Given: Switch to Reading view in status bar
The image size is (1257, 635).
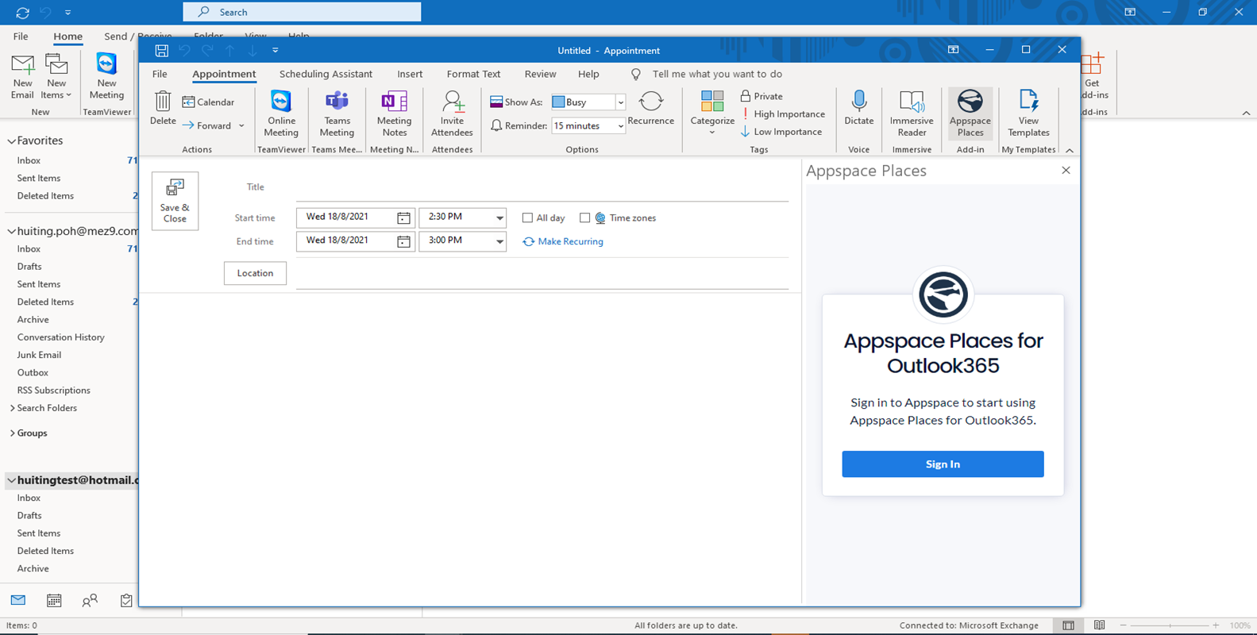Looking at the screenshot, I should tap(1099, 625).
